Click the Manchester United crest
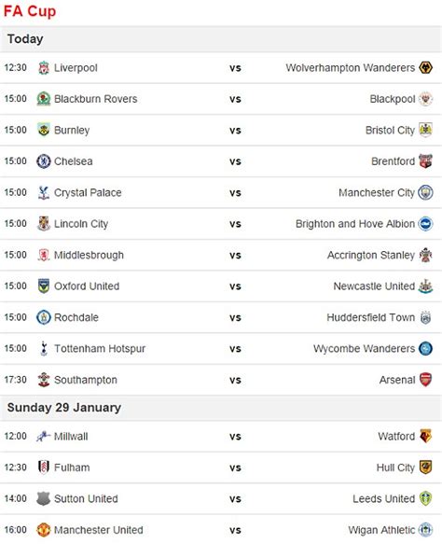This screenshot has height=544, width=442. tap(44, 530)
